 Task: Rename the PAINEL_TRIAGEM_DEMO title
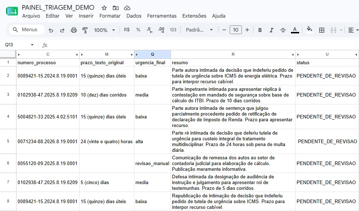click(58, 8)
